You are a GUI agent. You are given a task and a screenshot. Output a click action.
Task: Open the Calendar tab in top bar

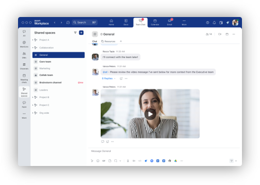click(x=155, y=22)
